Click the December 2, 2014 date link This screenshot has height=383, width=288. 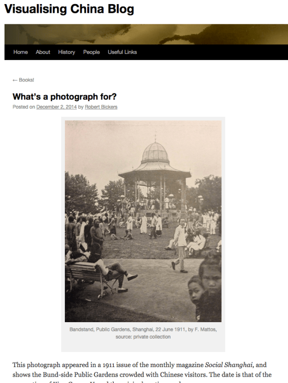tap(56, 107)
